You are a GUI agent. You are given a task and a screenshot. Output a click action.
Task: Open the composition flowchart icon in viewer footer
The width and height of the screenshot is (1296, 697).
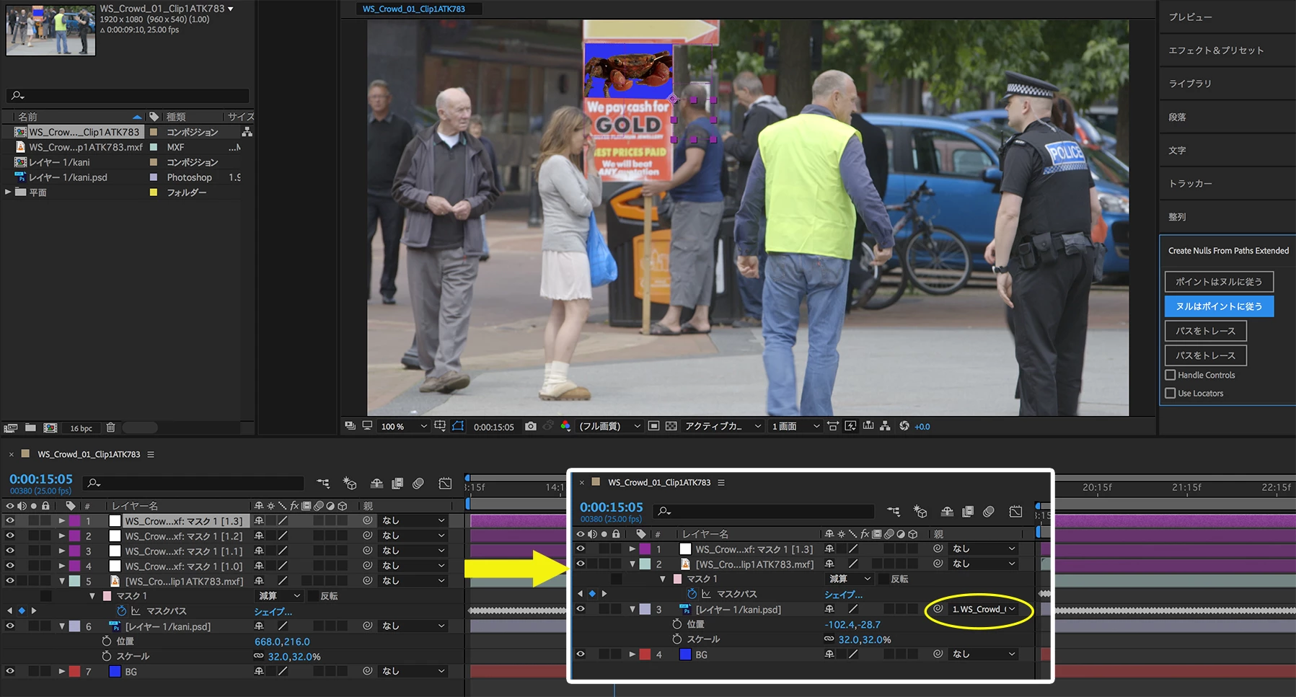886,426
